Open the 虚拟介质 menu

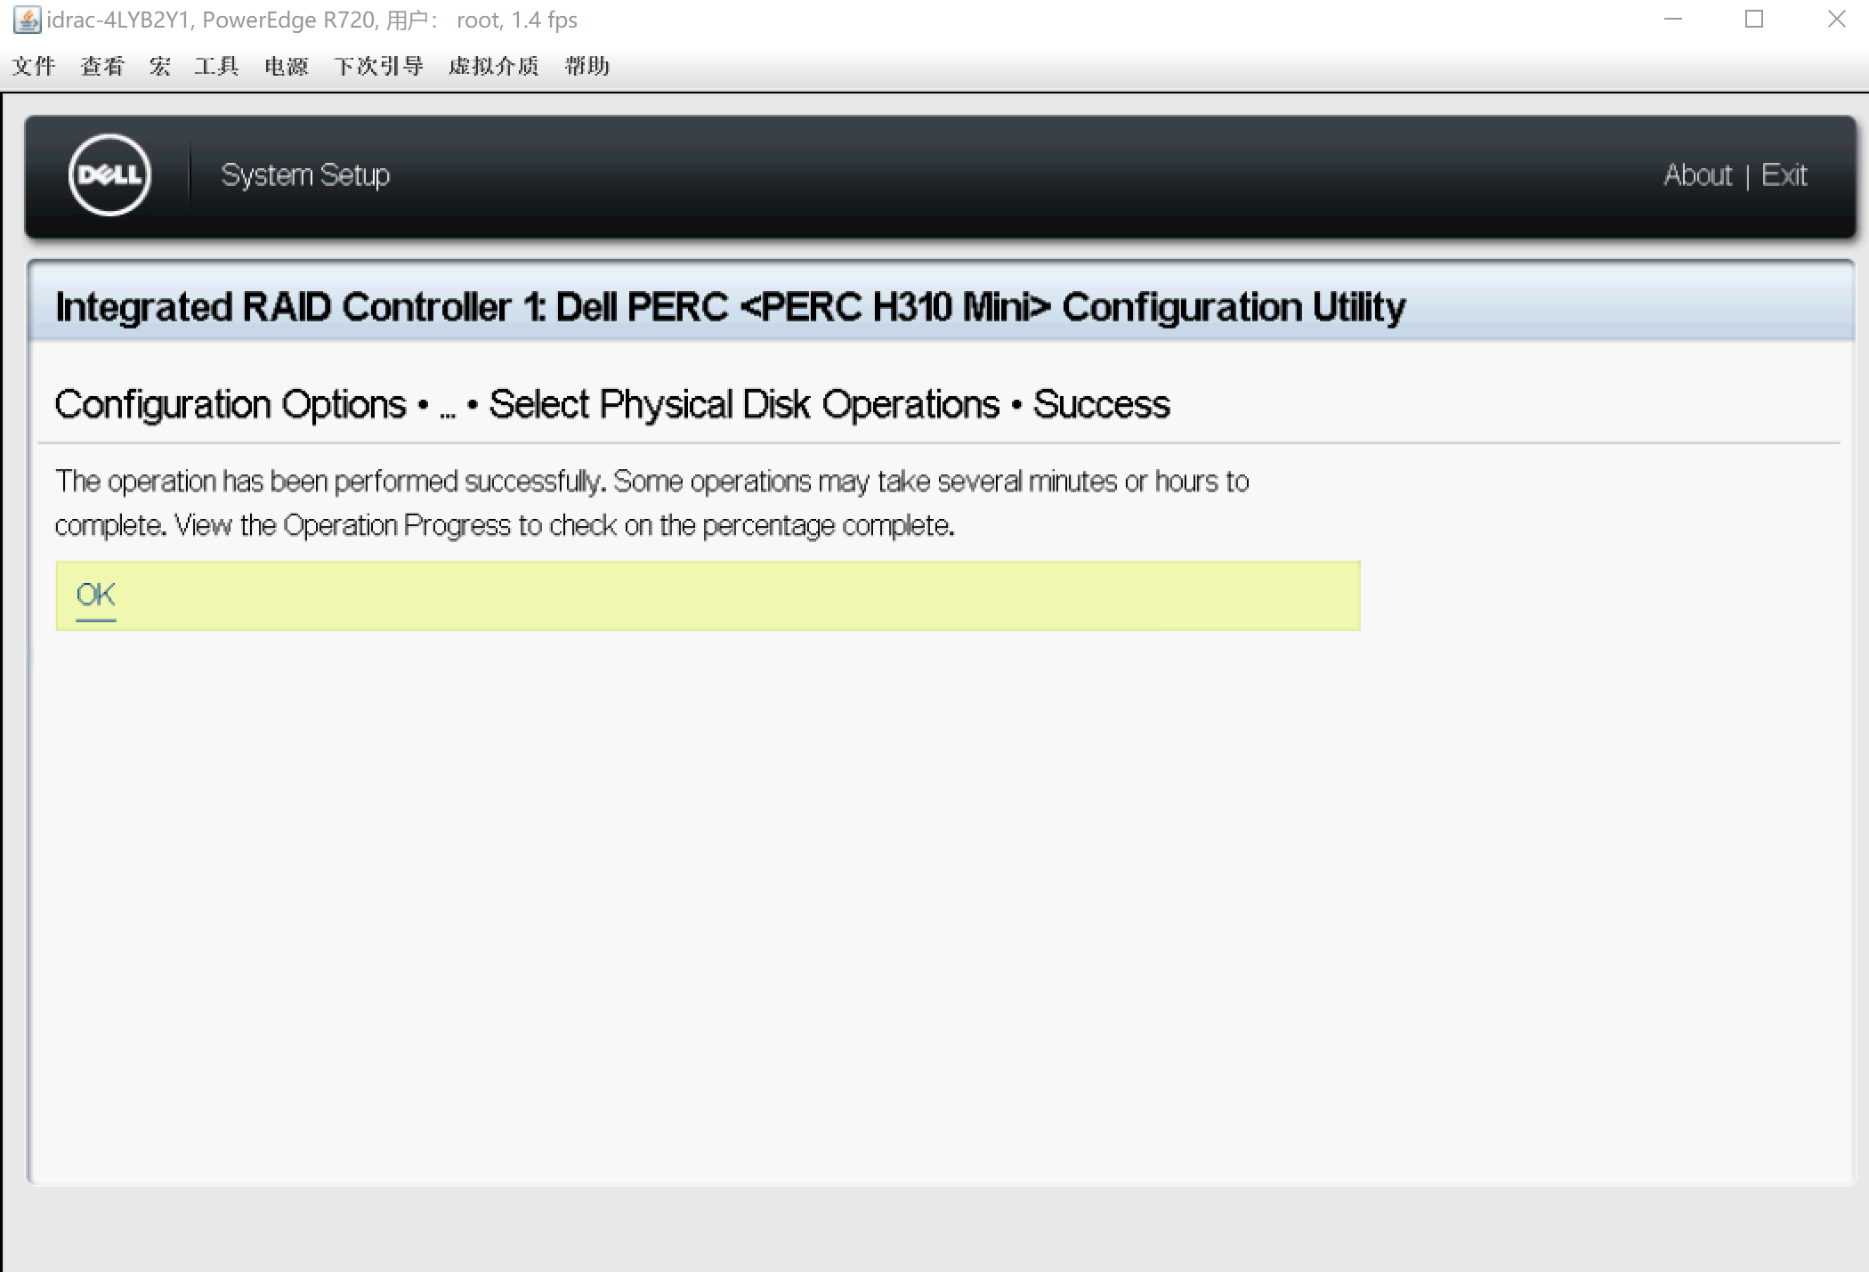click(x=493, y=66)
